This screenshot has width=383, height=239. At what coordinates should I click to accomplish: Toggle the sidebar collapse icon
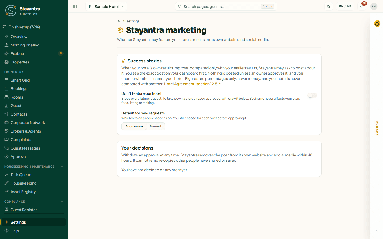point(75,6)
